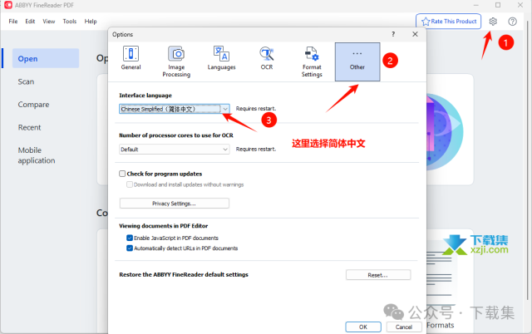532x334 pixels.
Task: Select Compare in the left sidebar
Action: pos(33,105)
